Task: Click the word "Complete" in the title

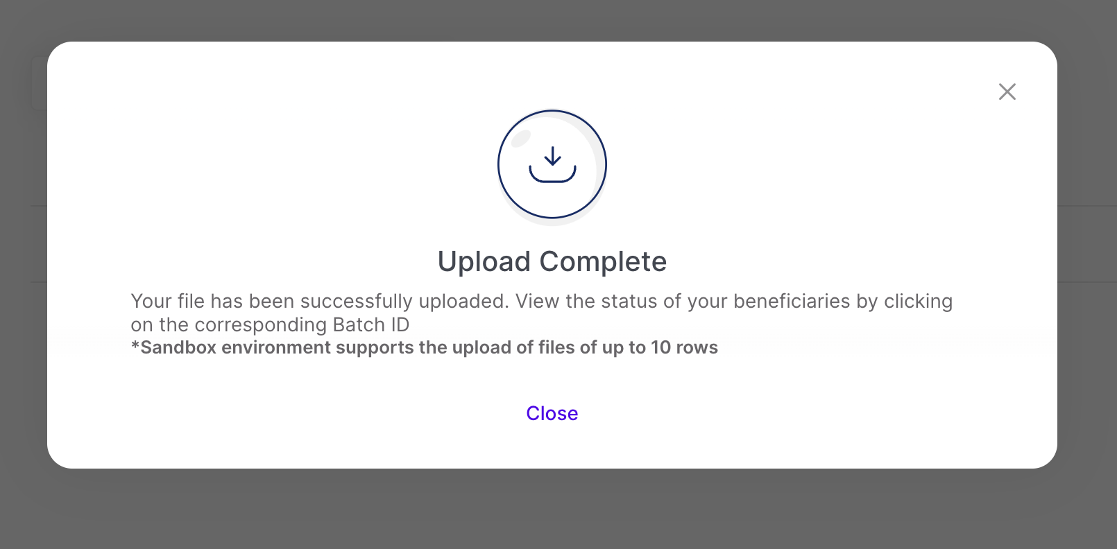Action: coord(603,262)
